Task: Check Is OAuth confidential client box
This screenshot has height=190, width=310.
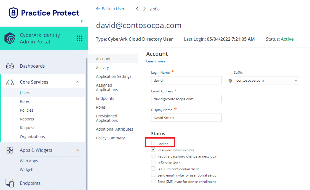Action: point(153,169)
